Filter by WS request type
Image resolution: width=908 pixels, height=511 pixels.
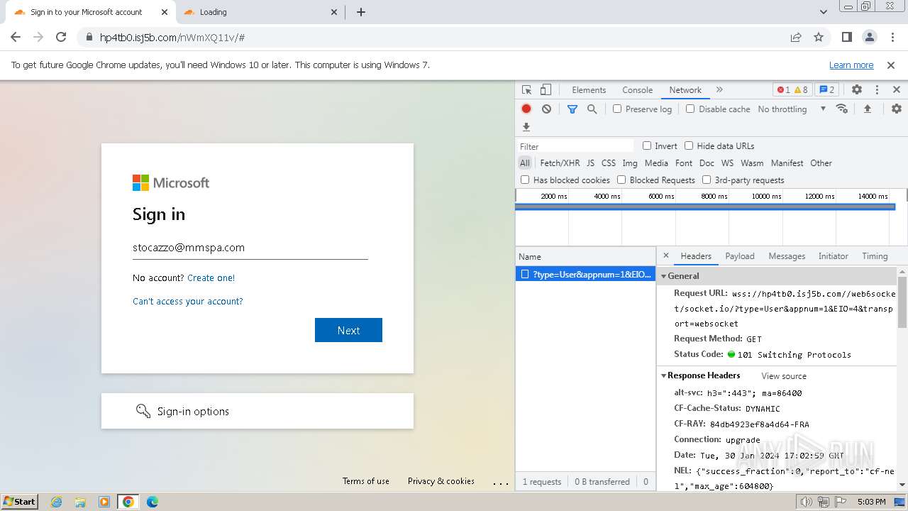tap(727, 163)
